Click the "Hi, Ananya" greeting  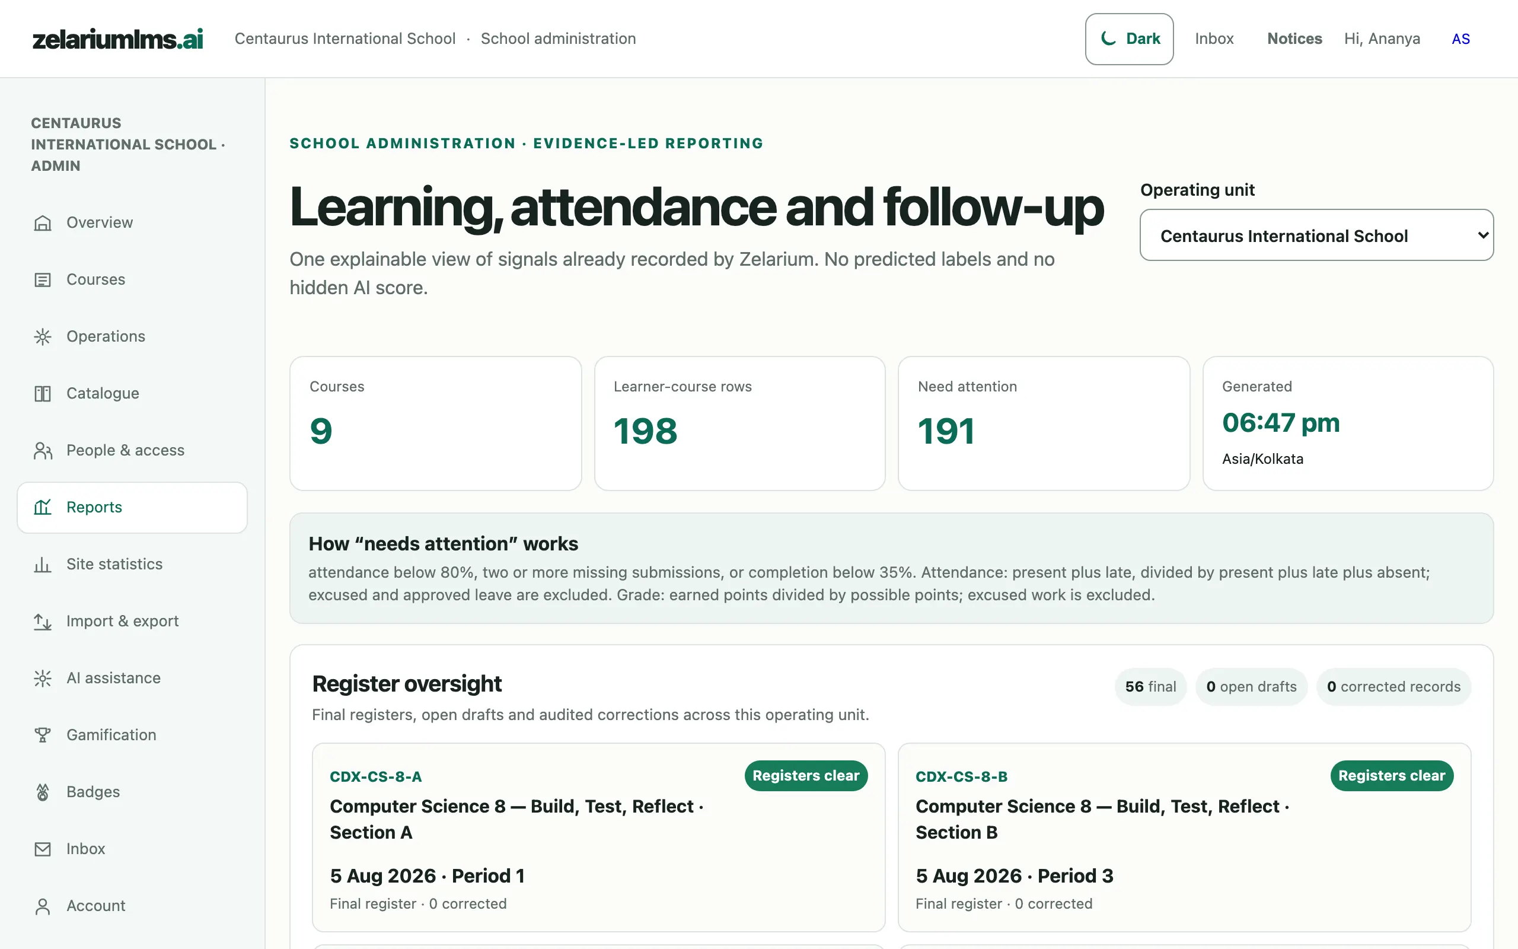[1382, 39]
